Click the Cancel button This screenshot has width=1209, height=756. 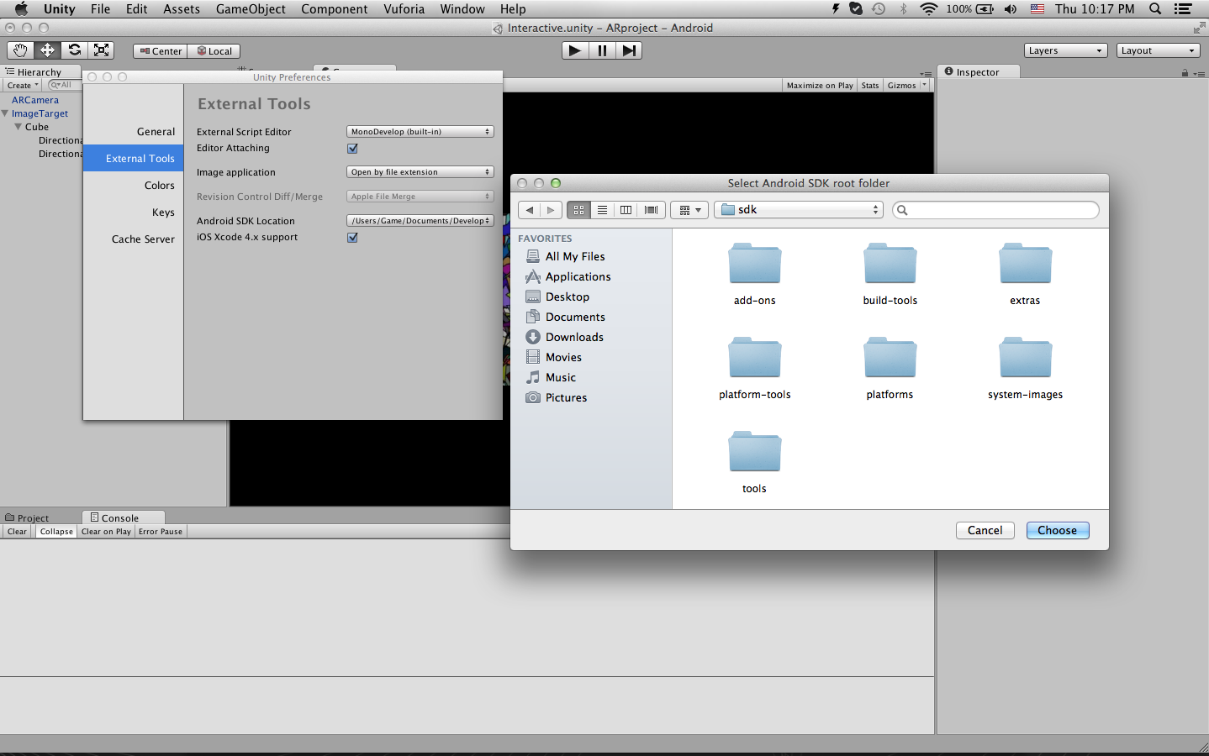tap(985, 530)
